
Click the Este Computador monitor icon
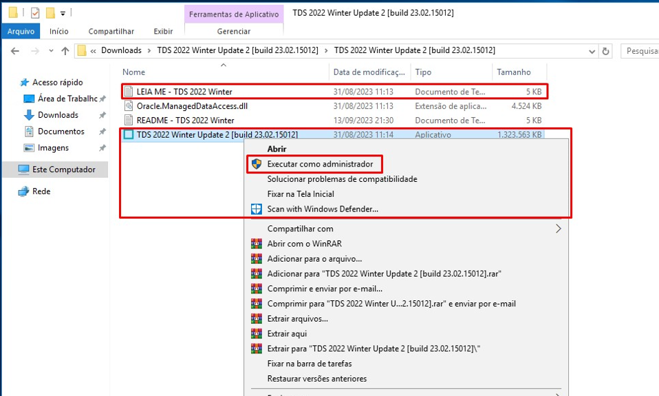[x=23, y=169]
